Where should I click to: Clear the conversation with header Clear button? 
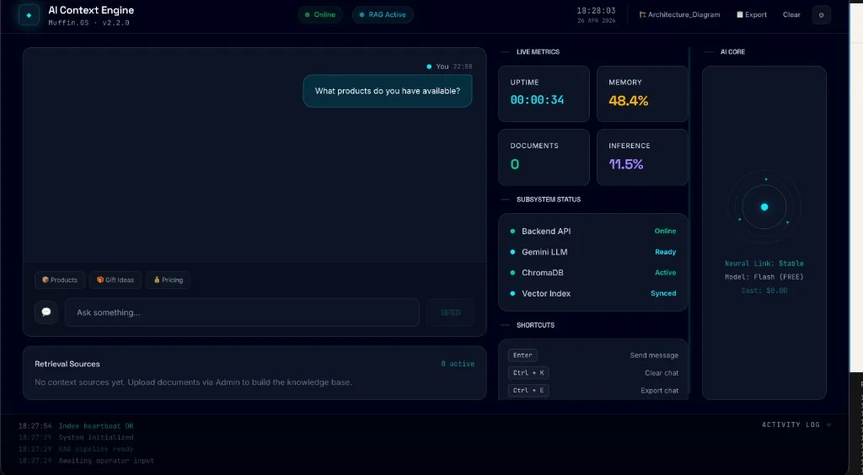[791, 15]
